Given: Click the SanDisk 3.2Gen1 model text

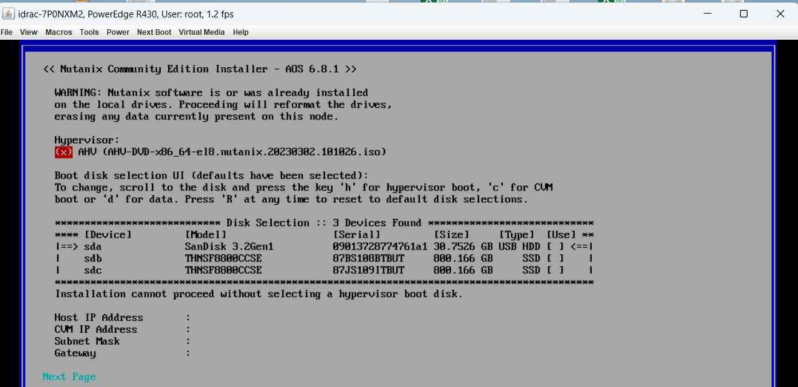Looking at the screenshot, I should pyautogui.click(x=229, y=247).
